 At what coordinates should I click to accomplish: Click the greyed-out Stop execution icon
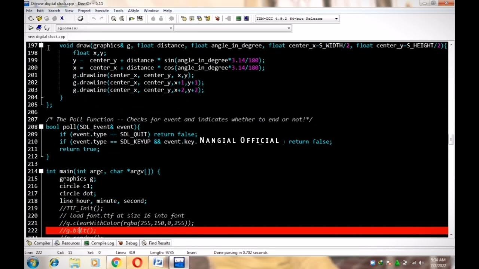(x=228, y=18)
